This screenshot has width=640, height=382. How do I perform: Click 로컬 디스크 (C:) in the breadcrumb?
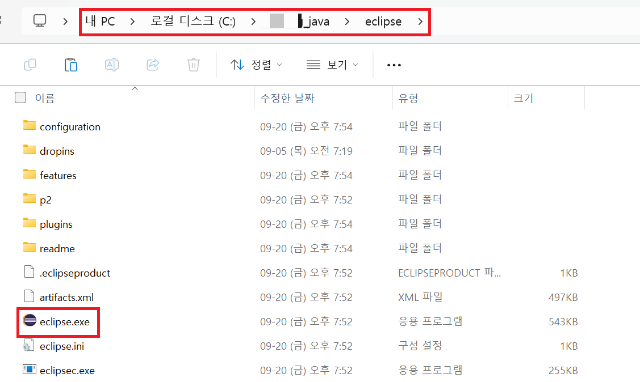(193, 21)
